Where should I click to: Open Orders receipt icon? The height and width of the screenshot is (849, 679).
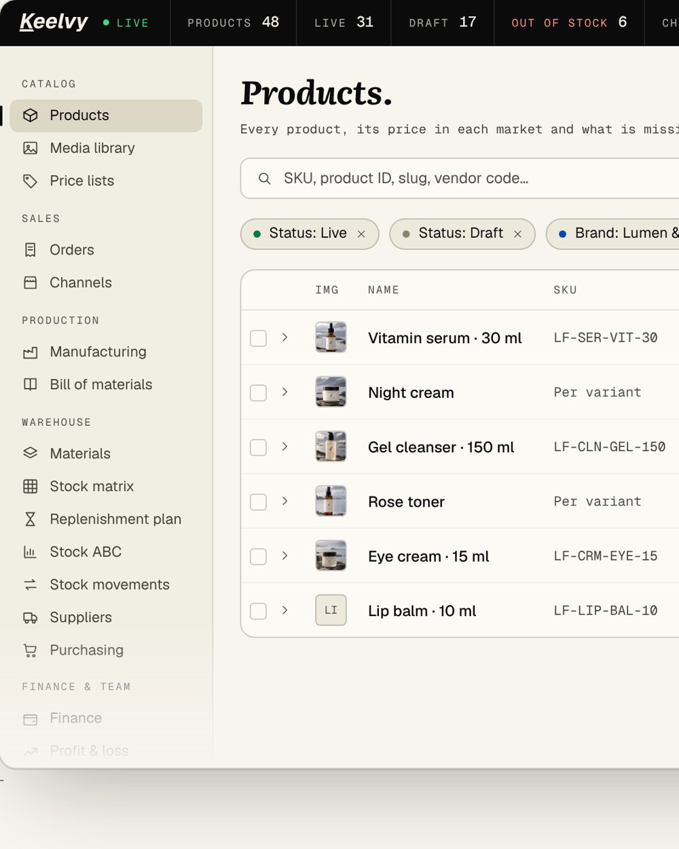[31, 250]
